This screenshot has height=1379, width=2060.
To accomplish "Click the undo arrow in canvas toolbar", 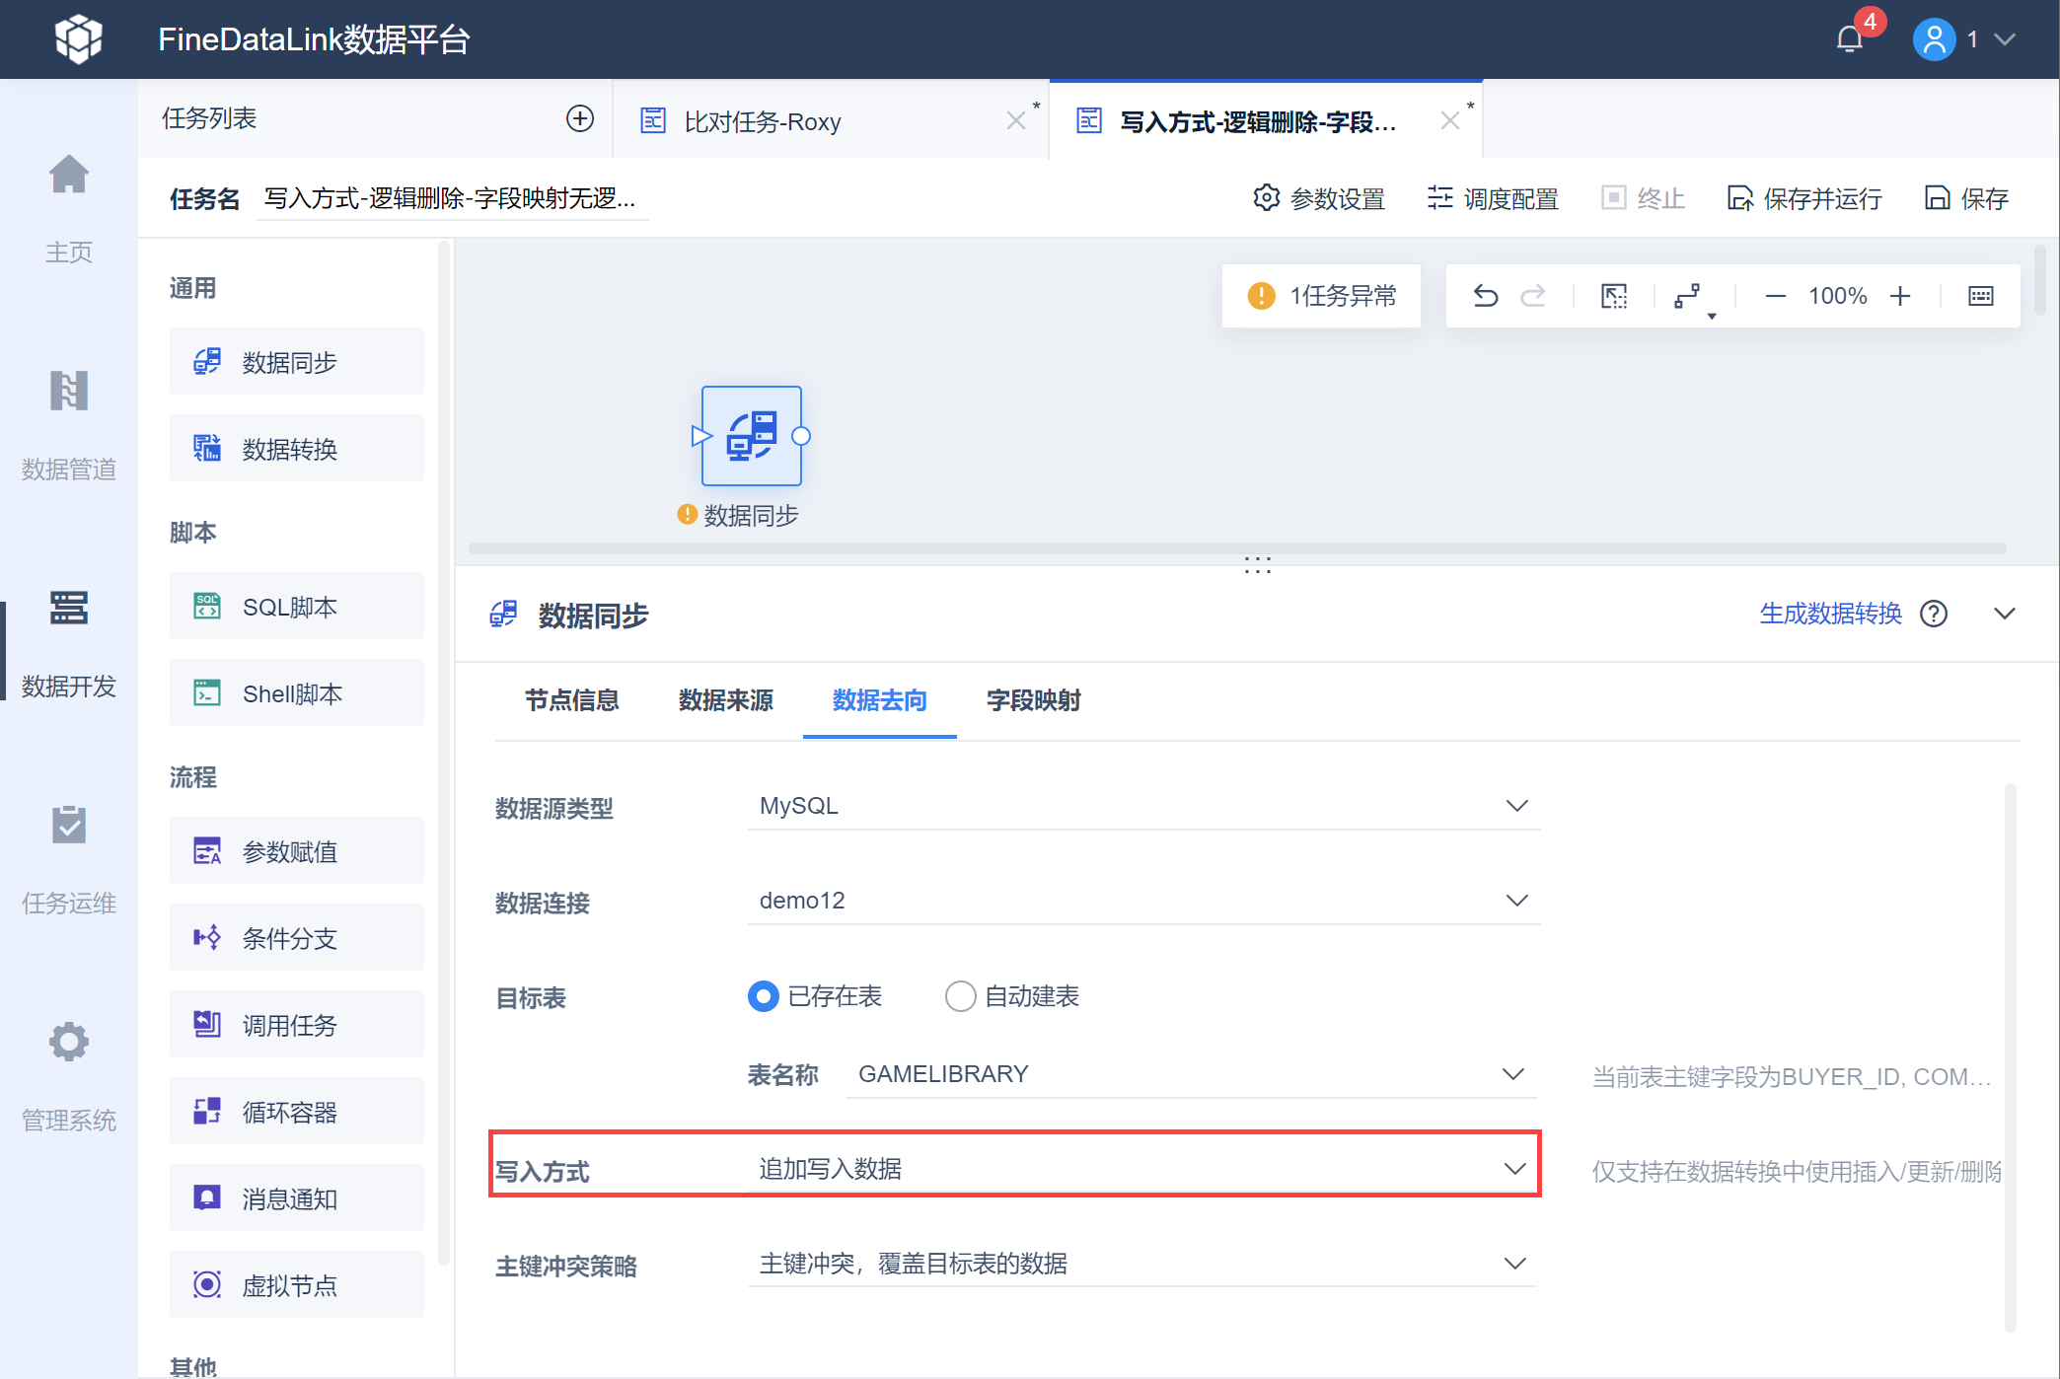I will coord(1486,296).
